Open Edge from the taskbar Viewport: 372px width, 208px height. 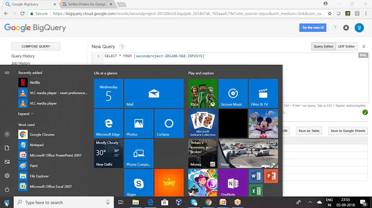(x=150, y=202)
